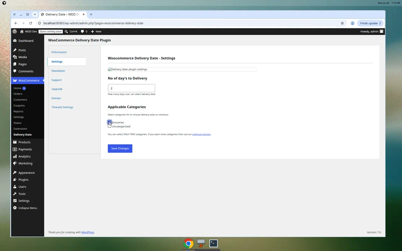Select the Settings plugin tab

coord(67,61)
